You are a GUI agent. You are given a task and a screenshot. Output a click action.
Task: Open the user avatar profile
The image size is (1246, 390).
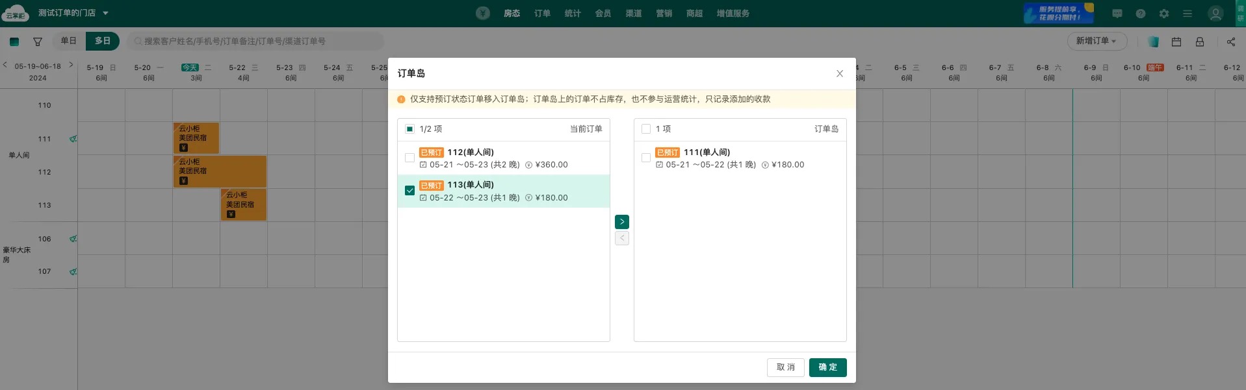[1215, 14]
